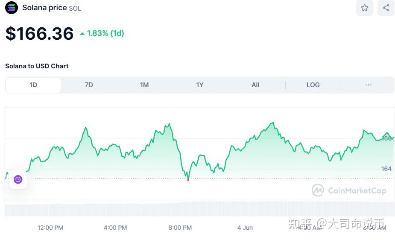395x240 pixels.
Task: Click the 4 Jun date axis label
Action: (245, 228)
